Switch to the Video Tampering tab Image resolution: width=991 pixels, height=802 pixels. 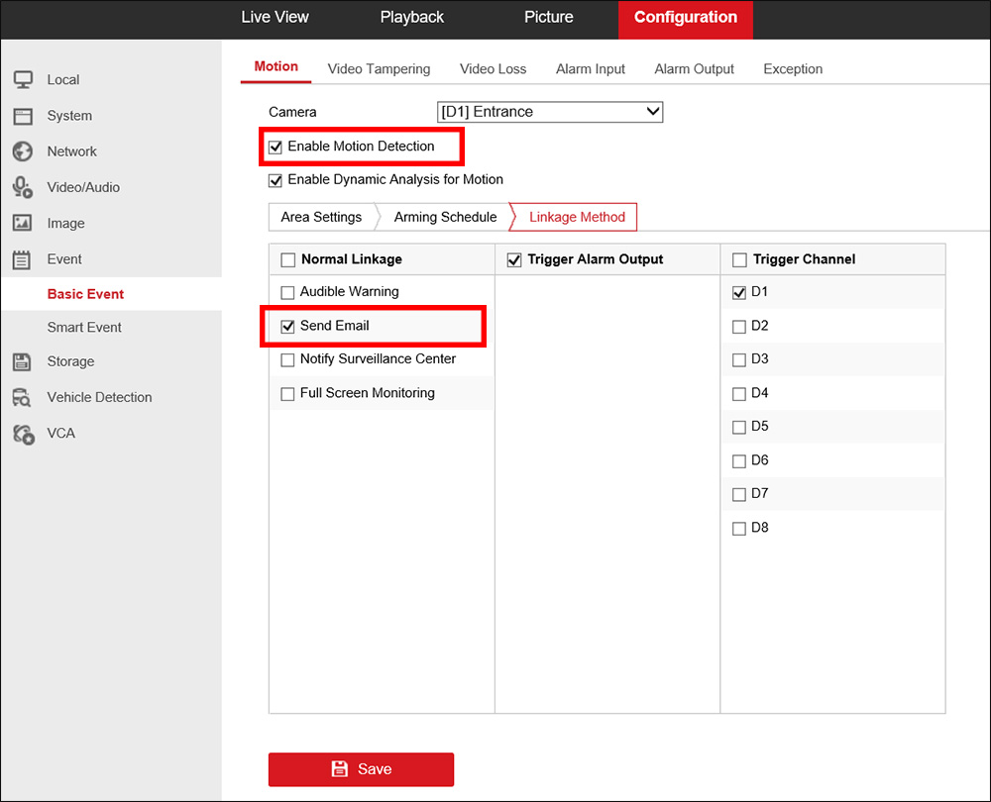click(379, 69)
